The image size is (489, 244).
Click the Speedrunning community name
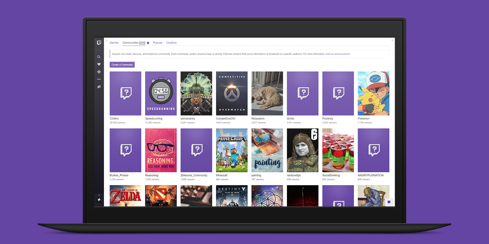coord(154,119)
